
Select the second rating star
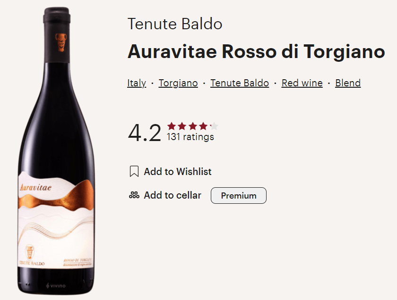pos(182,126)
